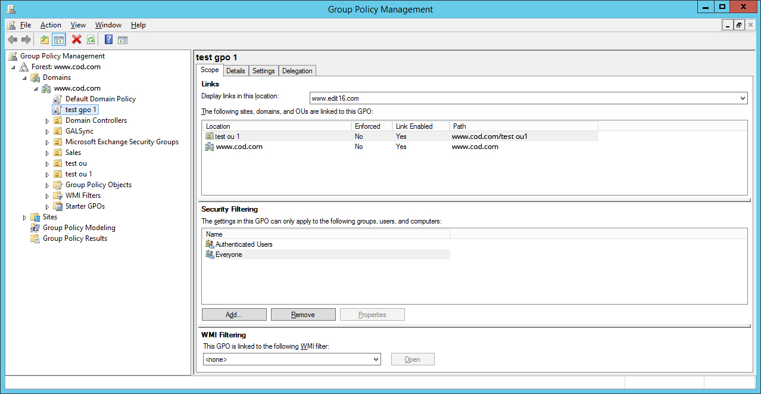Click the test ou 1 icon in Links list
The height and width of the screenshot is (394, 761).
point(210,136)
